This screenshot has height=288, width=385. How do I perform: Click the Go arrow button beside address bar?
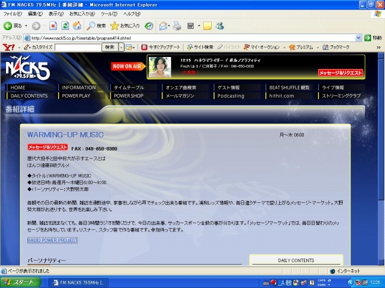368,38
